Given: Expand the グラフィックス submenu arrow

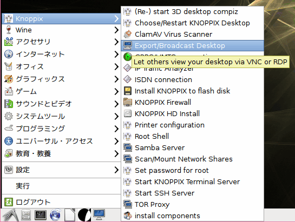Looking at the screenshot, I should pos(116,79).
